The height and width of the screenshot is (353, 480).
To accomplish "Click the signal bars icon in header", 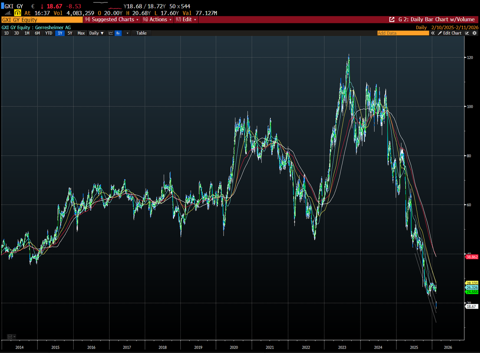I will click(8, 13).
